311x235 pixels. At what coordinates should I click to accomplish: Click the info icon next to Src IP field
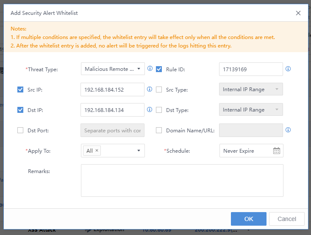(x=150, y=89)
